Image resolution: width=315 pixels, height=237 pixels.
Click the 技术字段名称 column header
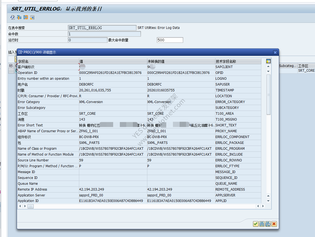[238, 61]
